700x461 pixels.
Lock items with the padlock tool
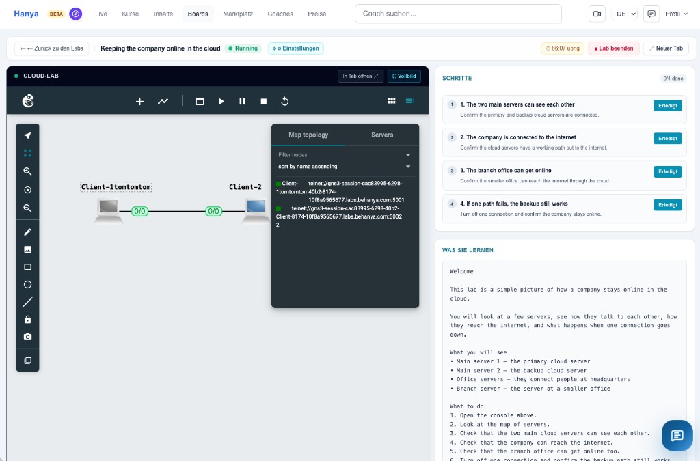click(x=27, y=320)
